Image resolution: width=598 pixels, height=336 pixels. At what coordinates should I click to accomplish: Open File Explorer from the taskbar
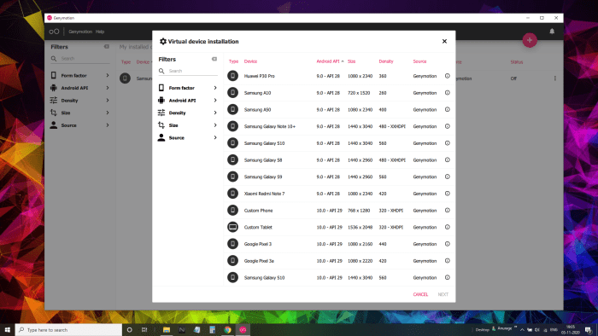click(167, 329)
